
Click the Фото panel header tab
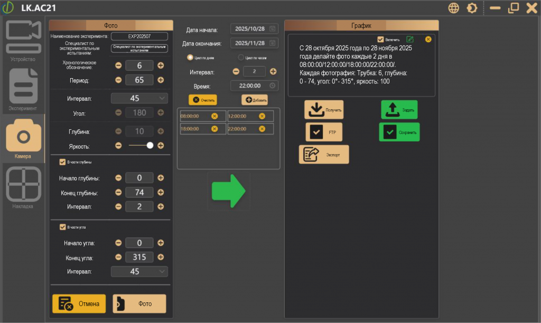tap(111, 25)
